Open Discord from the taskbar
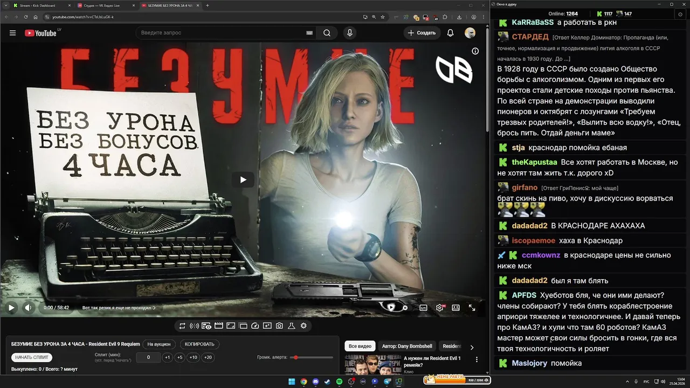The image size is (690, 388). (x=315, y=382)
